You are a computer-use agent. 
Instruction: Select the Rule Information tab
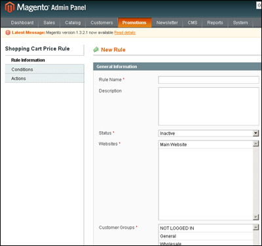tap(45, 60)
